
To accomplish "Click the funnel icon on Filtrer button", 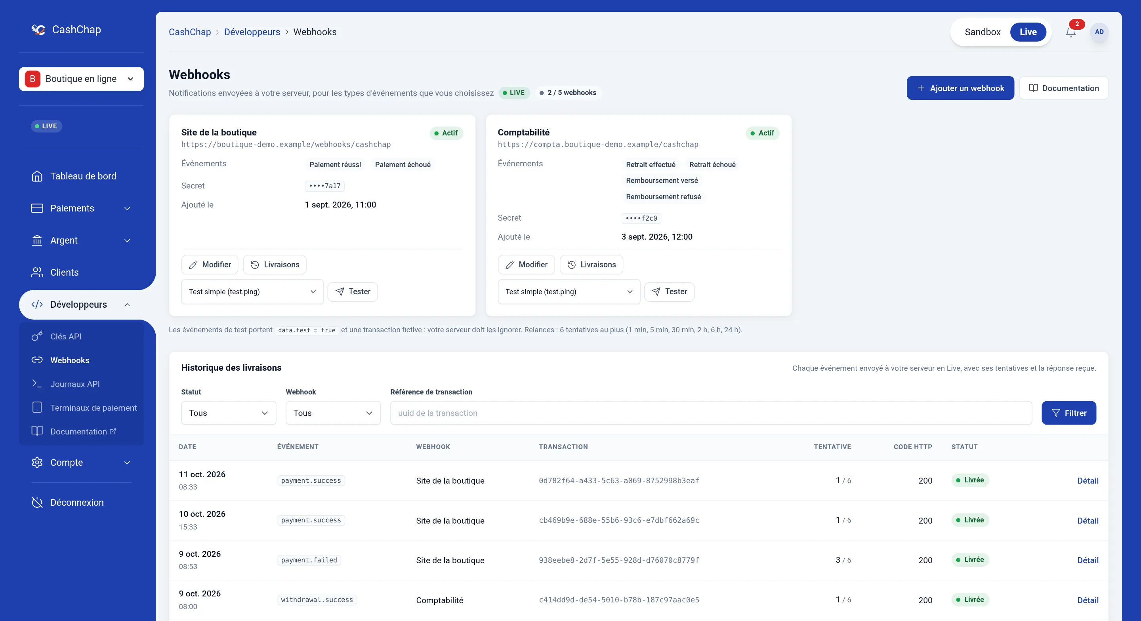I will [x=1056, y=413].
